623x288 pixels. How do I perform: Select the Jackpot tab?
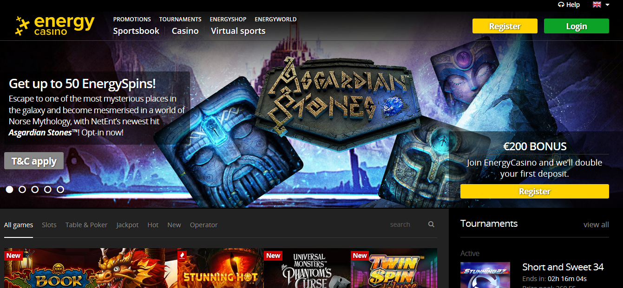(128, 225)
